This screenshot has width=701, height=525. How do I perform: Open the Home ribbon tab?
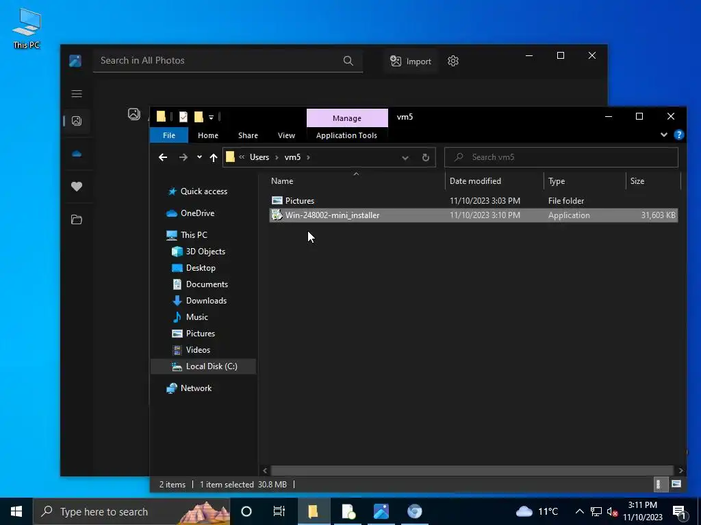(x=208, y=135)
